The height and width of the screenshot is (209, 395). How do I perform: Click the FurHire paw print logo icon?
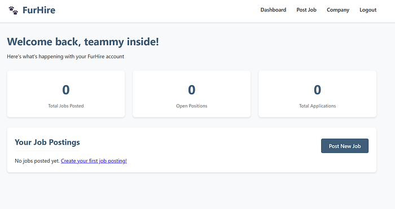pos(14,10)
